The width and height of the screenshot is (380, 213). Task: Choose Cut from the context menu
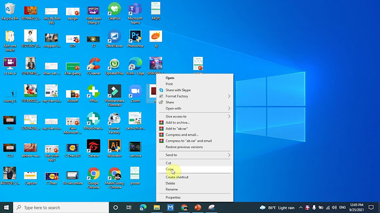(195, 163)
